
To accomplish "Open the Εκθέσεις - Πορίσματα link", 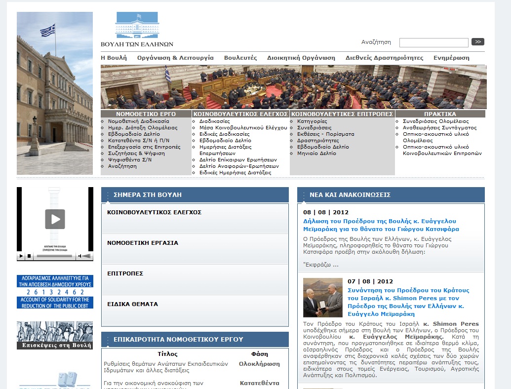I will click(325, 134).
